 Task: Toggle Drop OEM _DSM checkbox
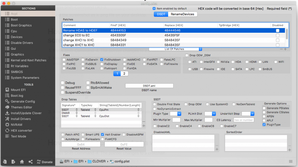point(187,55)
